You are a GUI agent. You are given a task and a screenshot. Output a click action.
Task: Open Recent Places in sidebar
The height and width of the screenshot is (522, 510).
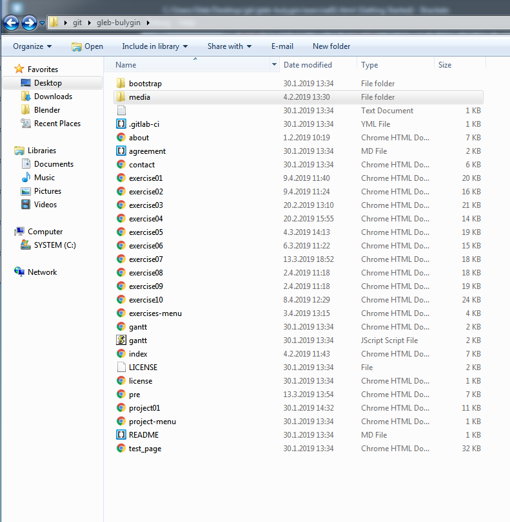(57, 124)
